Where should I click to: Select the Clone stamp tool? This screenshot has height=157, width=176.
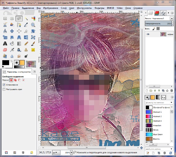pos(26,50)
